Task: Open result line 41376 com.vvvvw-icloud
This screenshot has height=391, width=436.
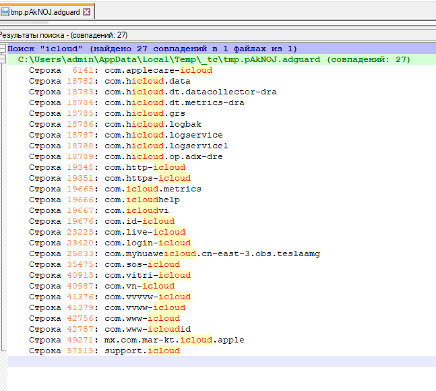Action: pyautogui.click(x=110, y=297)
